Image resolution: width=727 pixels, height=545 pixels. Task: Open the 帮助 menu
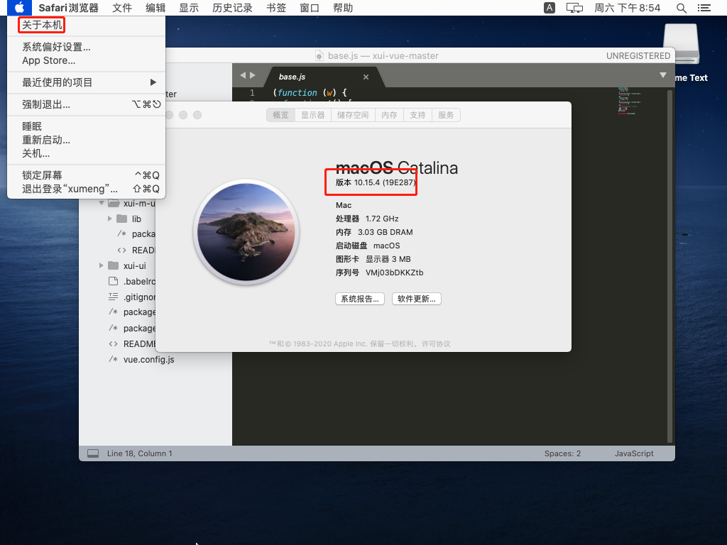(x=343, y=8)
